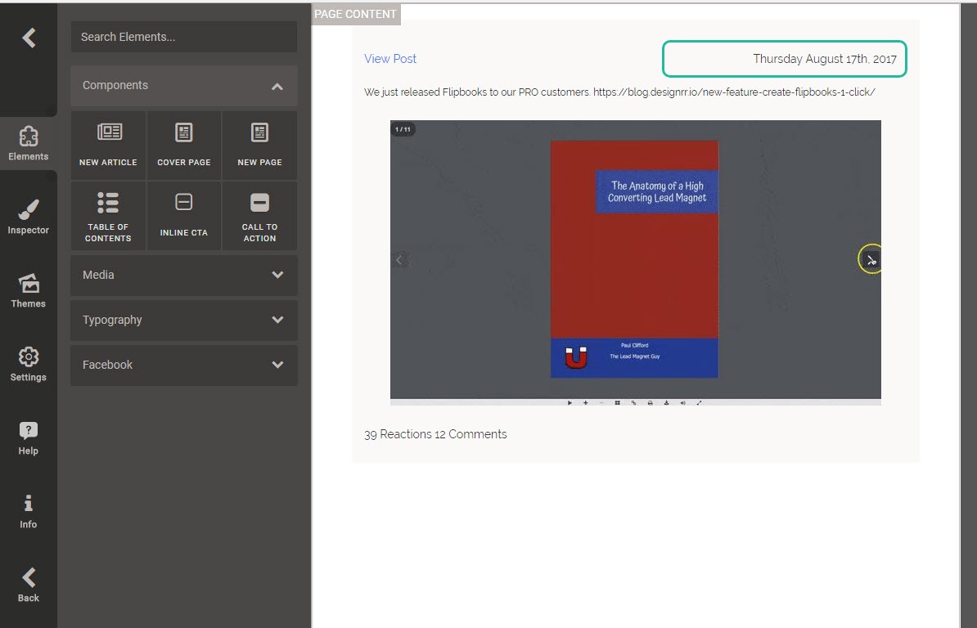Go to next flipbook page arrow
This screenshot has width=977, height=628.
[871, 260]
